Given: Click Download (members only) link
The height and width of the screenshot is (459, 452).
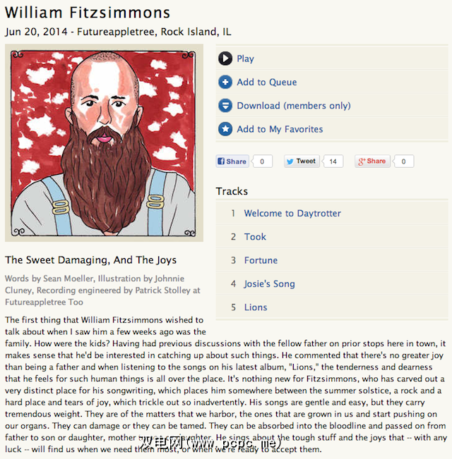Looking at the screenshot, I should (294, 106).
